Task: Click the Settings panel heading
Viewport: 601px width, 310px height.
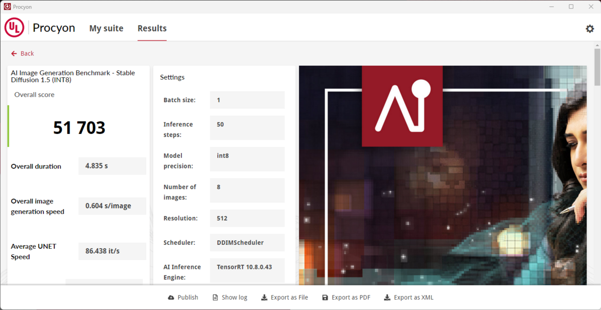Action: [x=172, y=77]
